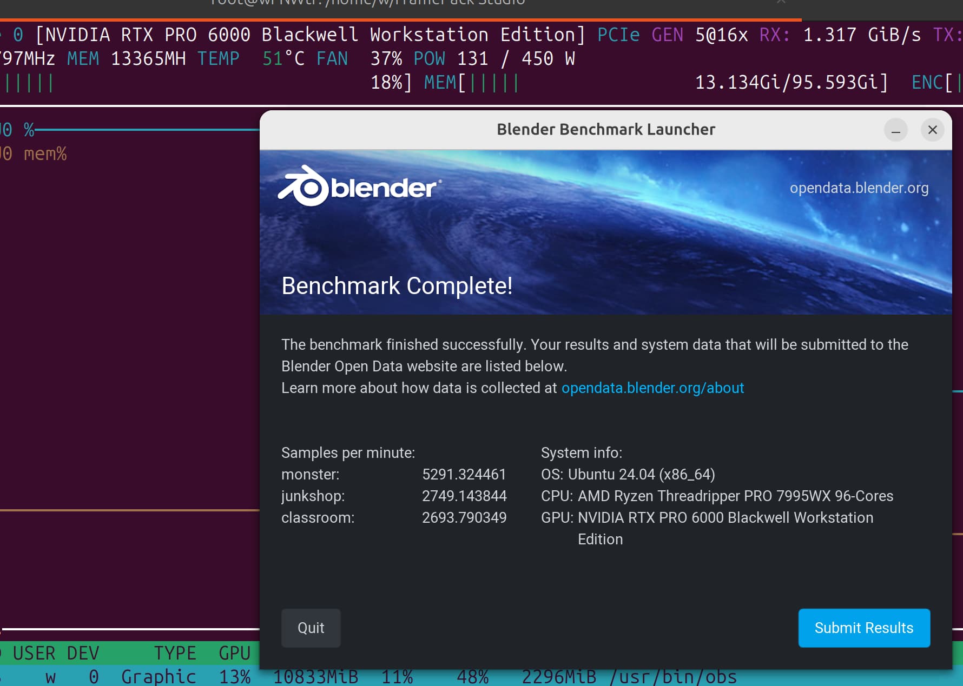Click the monster: scene label

310,474
